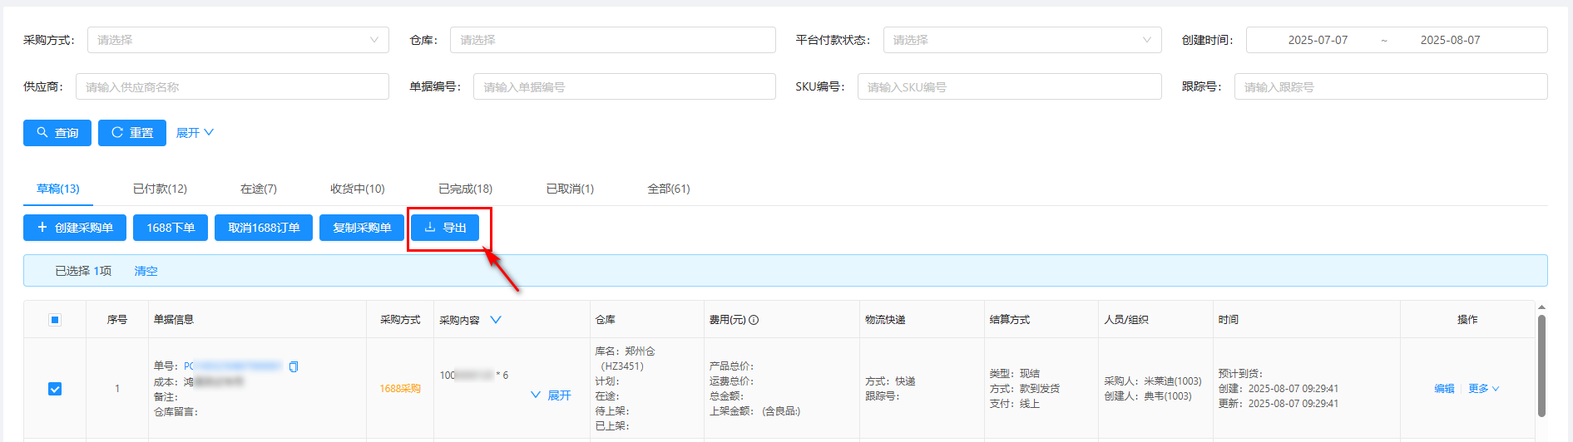
Task: Switch to the 已付款(12) tab
Action: [x=160, y=189]
